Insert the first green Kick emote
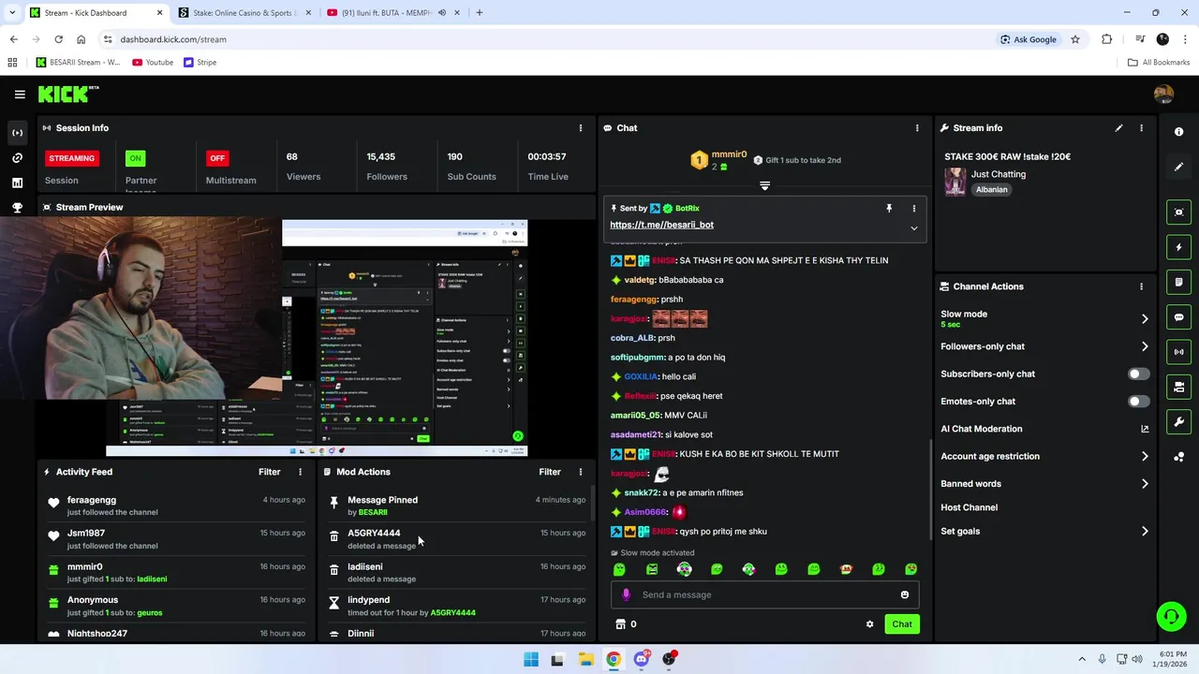Viewport: 1199px width, 674px height. (x=619, y=569)
